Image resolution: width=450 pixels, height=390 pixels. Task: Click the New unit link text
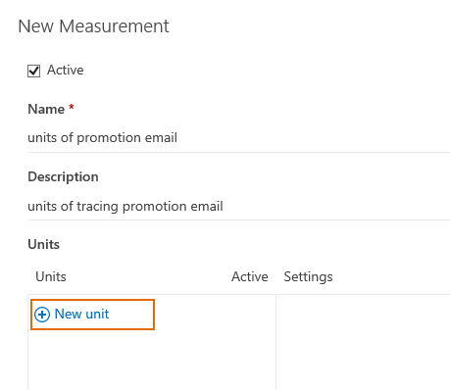coord(81,314)
